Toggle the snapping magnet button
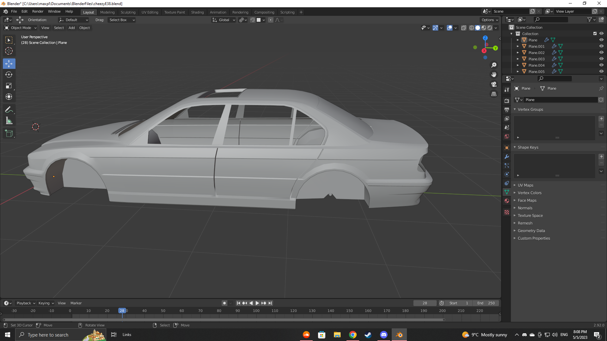This screenshot has height=341, width=607. click(x=253, y=20)
